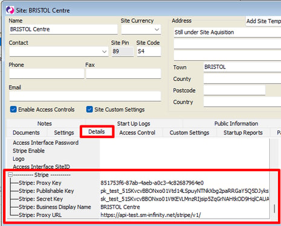The height and width of the screenshot is (226, 281).
Task: Switch to the Start Up Logs tab
Action: [134, 124]
